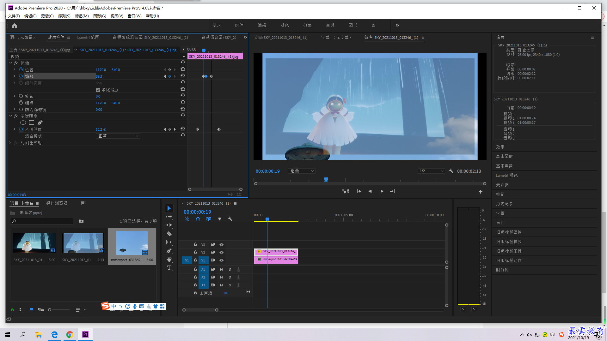This screenshot has height=341, width=607.
Task: Select the Selection (arrow) tool
Action: (x=169, y=208)
